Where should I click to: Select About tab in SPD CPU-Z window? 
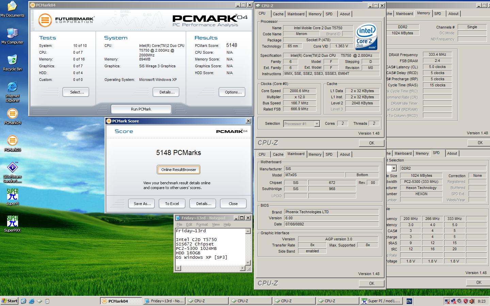point(452,153)
